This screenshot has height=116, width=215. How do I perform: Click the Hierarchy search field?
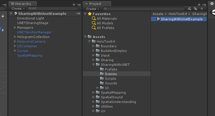pos(53,8)
